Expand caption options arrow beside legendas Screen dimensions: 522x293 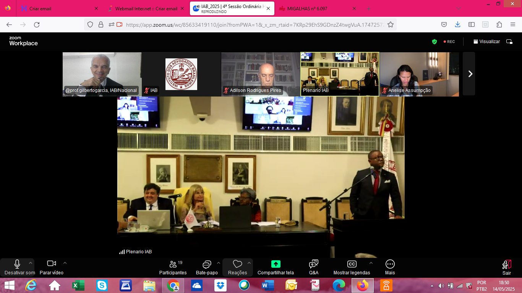tap(371, 263)
